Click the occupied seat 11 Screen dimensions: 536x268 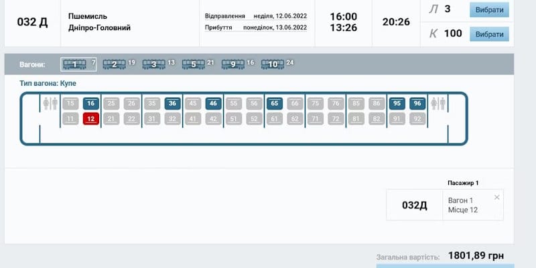pyautogui.click(x=70, y=119)
